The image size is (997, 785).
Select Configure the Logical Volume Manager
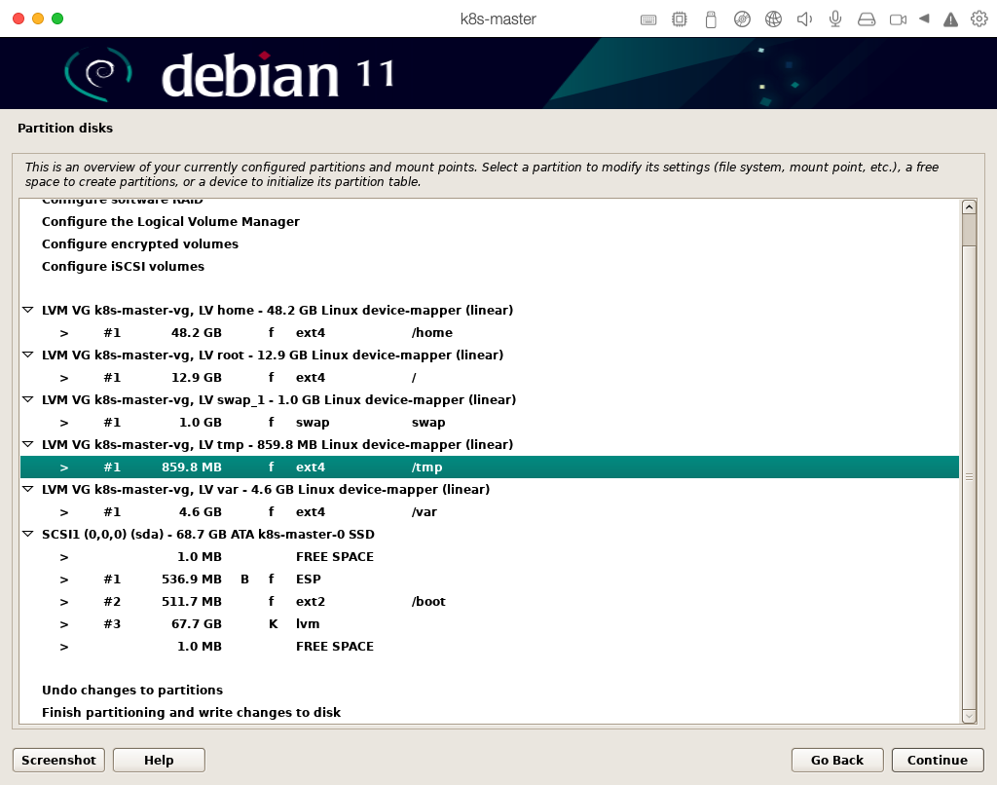[170, 221]
